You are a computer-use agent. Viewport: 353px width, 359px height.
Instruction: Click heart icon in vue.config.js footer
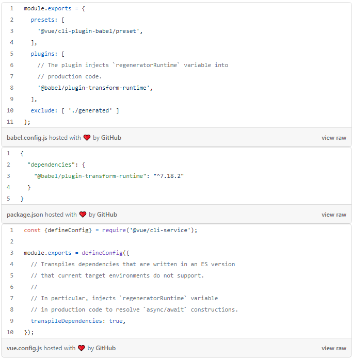[82, 348]
